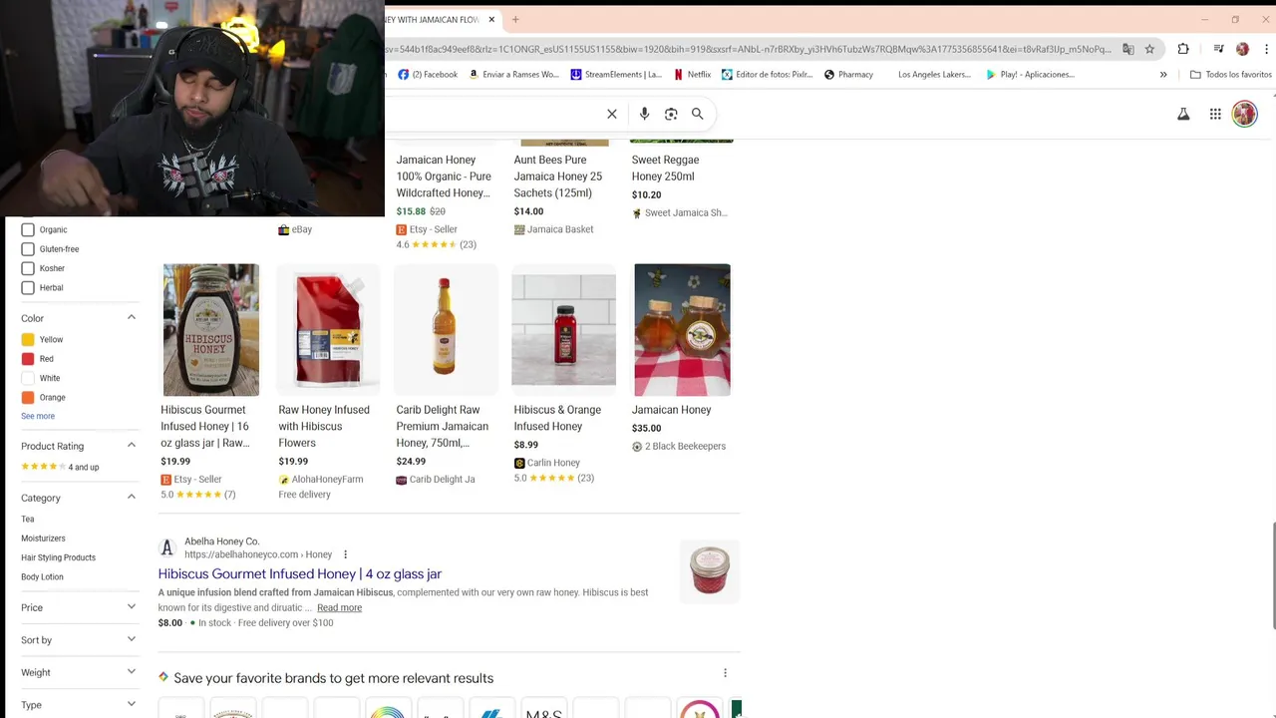Open the Google apps grid
The width and height of the screenshot is (1276, 718).
pyautogui.click(x=1215, y=114)
